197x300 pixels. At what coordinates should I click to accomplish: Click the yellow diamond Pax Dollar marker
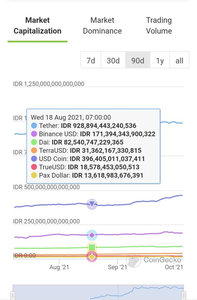pos(92,257)
